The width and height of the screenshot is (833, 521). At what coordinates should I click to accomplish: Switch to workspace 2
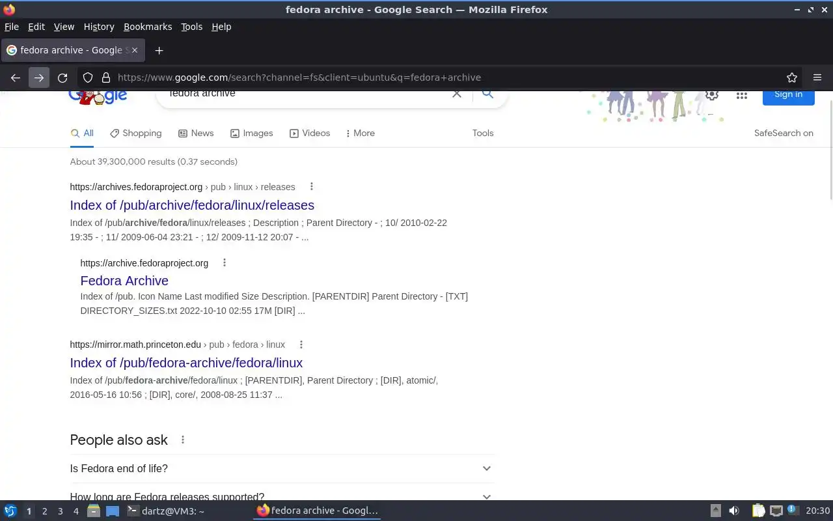44,511
